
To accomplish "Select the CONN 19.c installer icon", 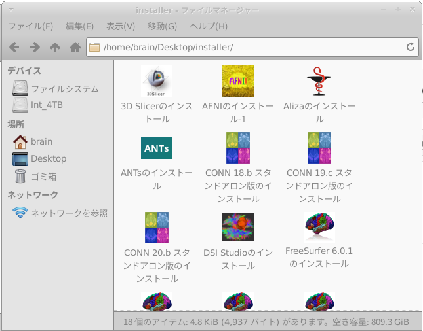I will point(319,148).
